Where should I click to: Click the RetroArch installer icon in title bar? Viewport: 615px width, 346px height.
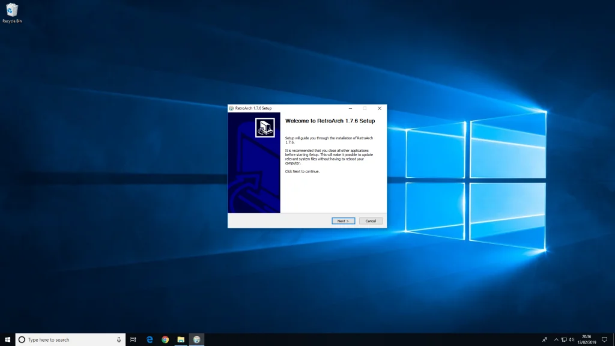point(231,108)
